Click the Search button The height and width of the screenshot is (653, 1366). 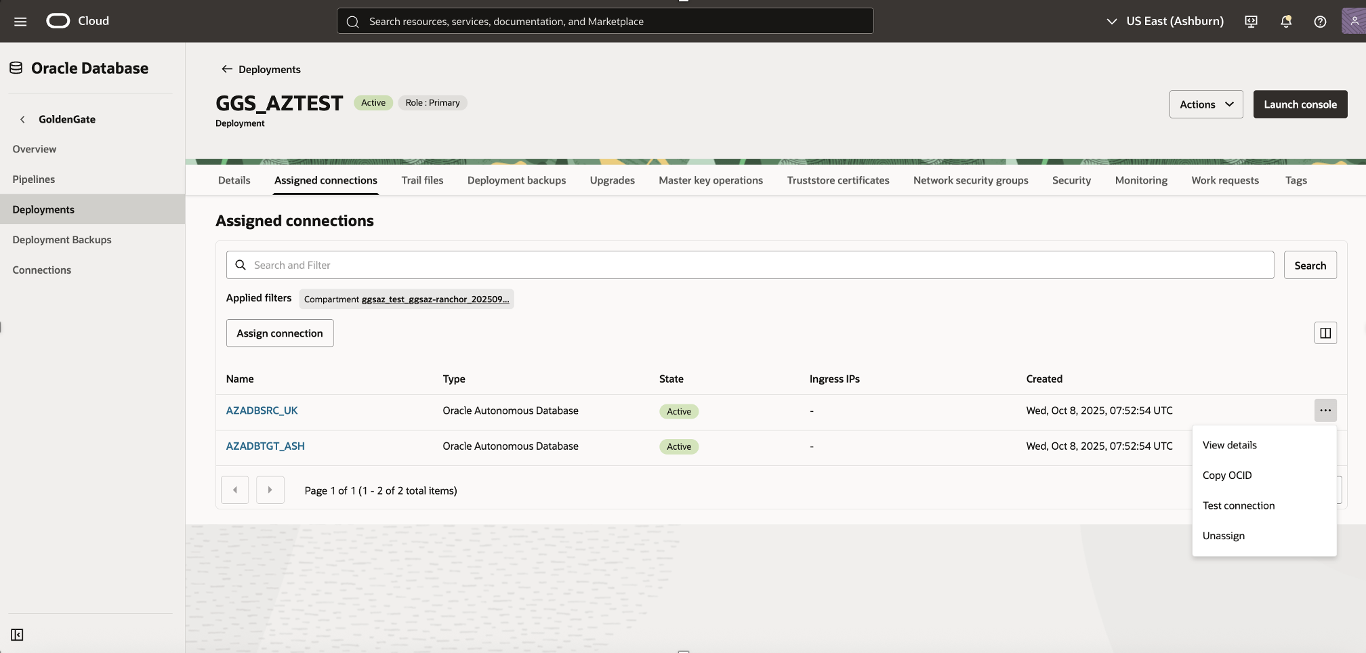1310,266
